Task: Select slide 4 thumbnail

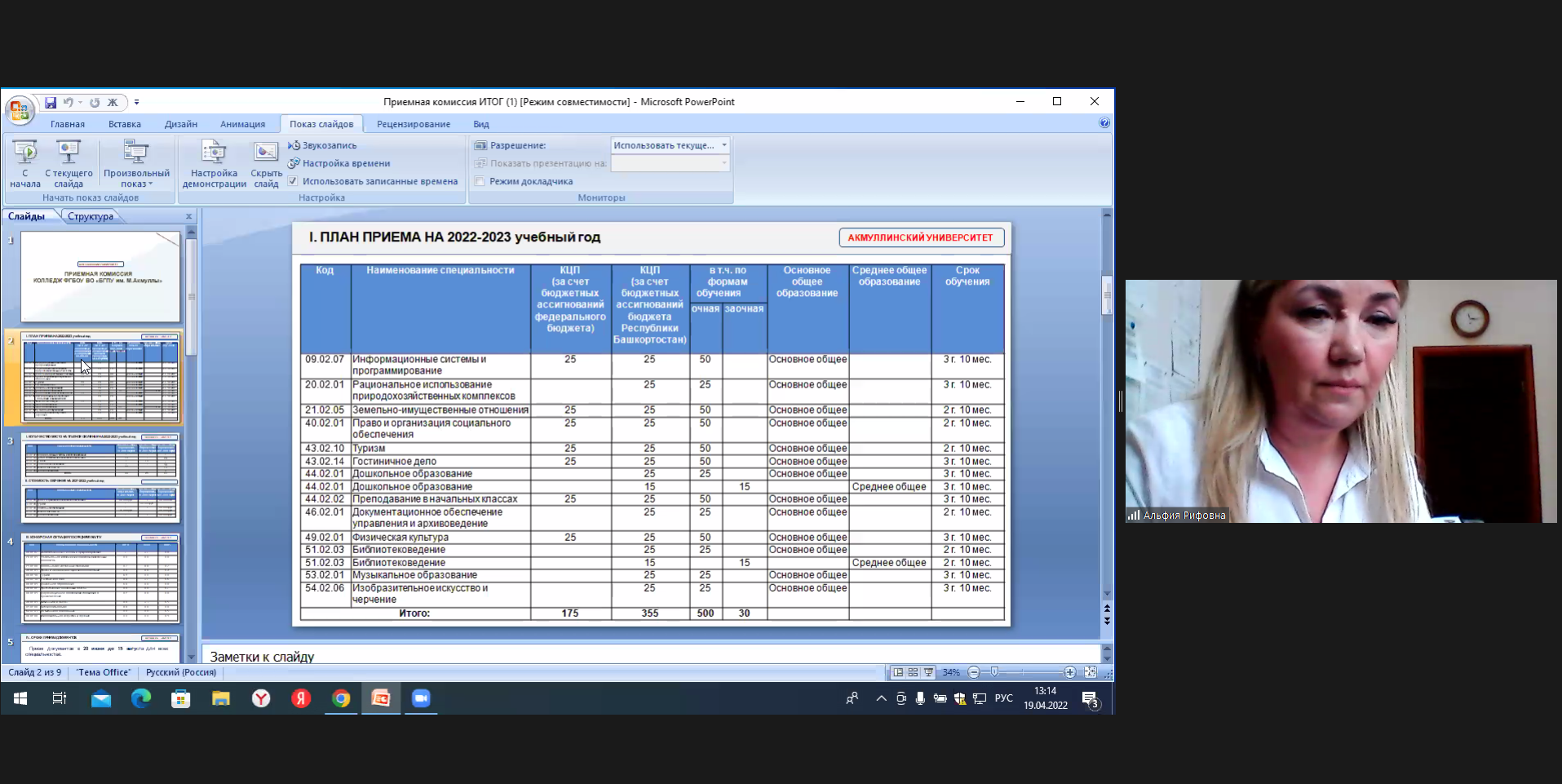Action: pyautogui.click(x=100, y=578)
